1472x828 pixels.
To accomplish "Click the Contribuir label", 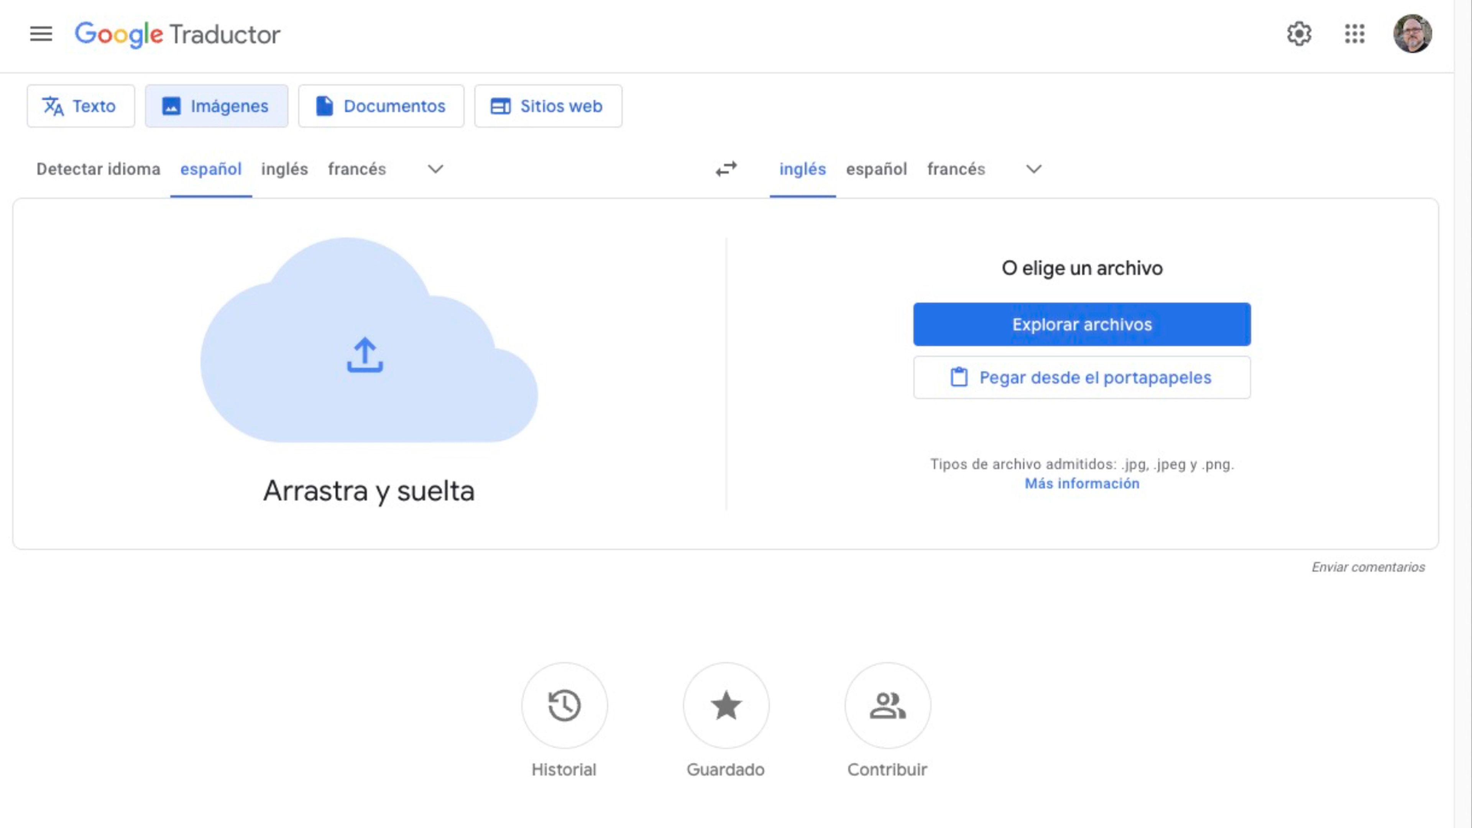I will tap(887, 770).
